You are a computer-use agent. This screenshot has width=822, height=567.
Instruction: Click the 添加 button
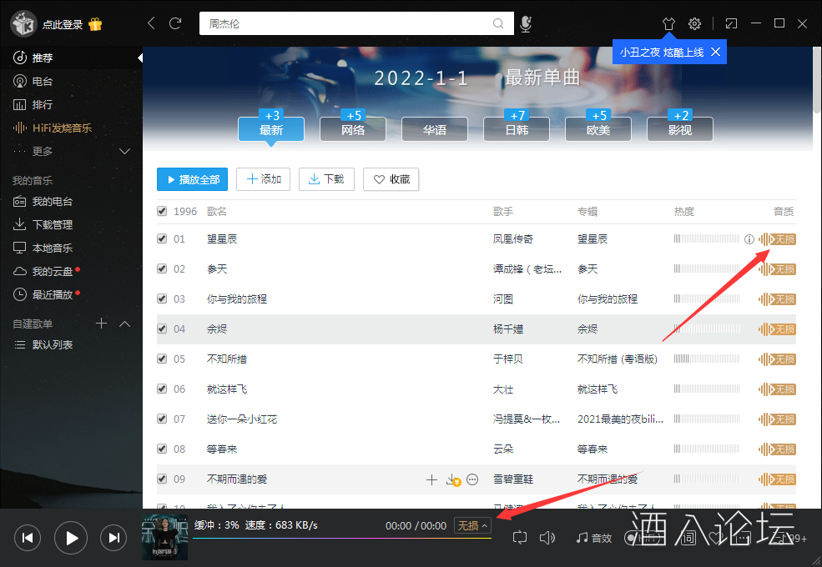263,179
